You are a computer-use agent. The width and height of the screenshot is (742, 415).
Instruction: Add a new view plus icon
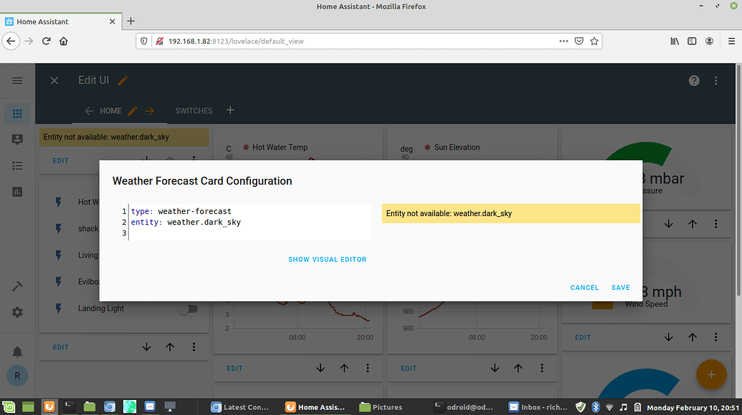pos(230,110)
